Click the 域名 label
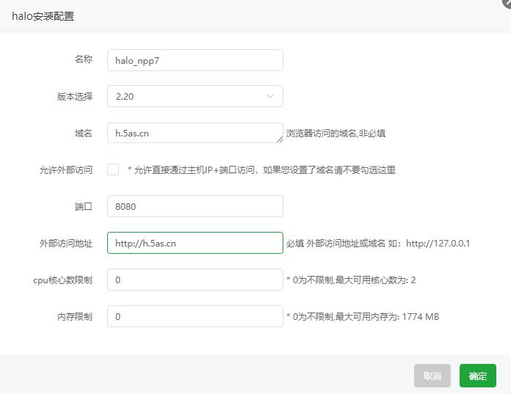The image size is (511, 394). [84, 134]
